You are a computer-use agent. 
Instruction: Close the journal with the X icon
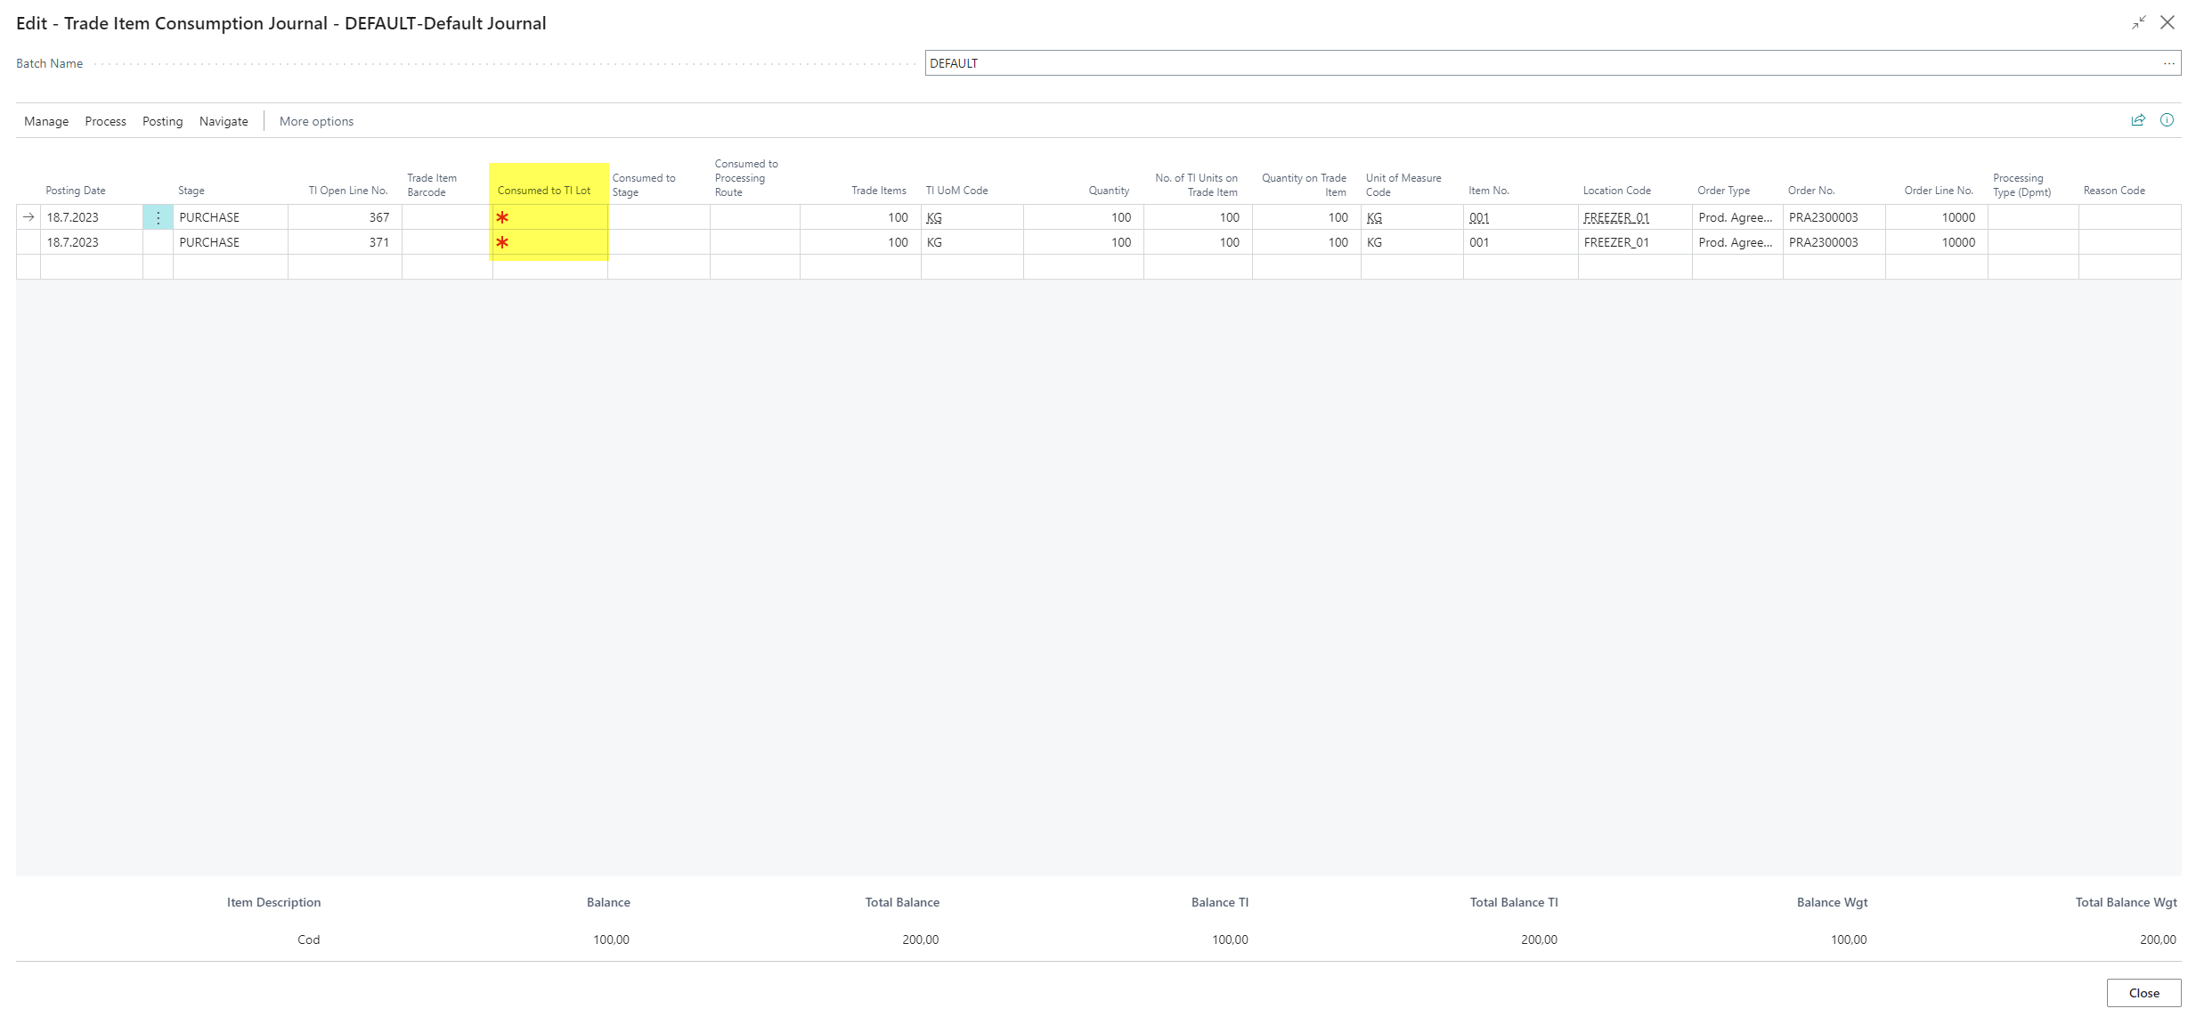click(2168, 23)
